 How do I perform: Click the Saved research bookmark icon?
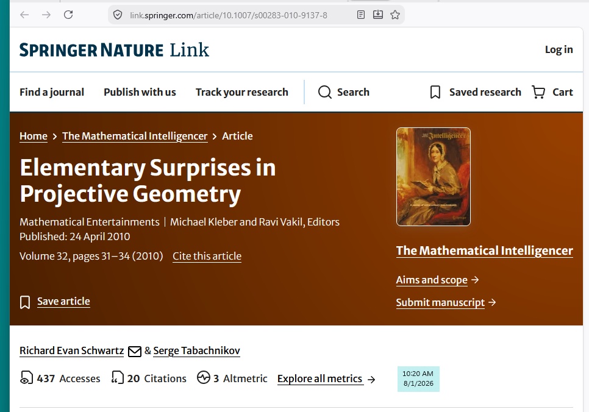point(435,92)
